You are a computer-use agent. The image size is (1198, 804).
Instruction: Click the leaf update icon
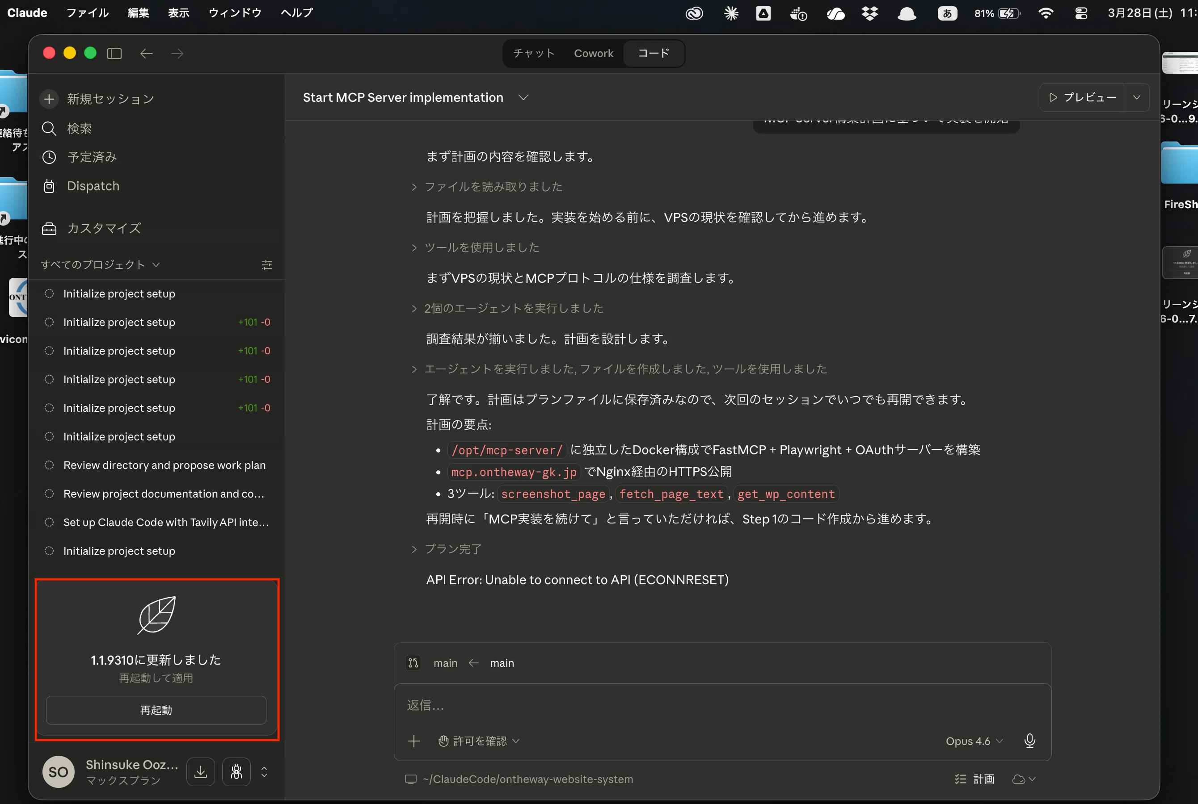[157, 615]
